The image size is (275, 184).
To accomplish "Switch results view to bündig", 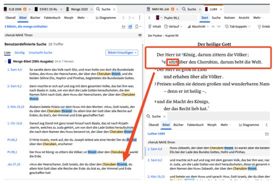I will click(19, 52).
